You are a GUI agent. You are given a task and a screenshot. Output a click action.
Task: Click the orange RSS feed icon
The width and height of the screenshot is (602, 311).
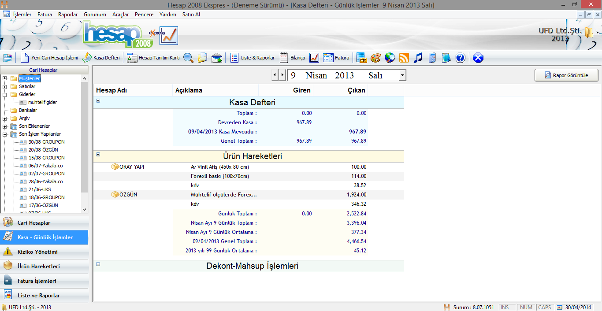[x=404, y=58]
